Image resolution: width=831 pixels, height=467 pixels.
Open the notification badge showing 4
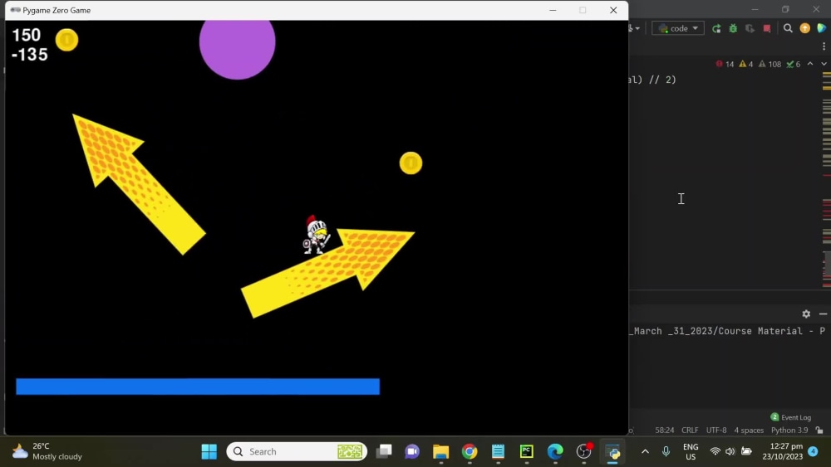click(x=813, y=451)
